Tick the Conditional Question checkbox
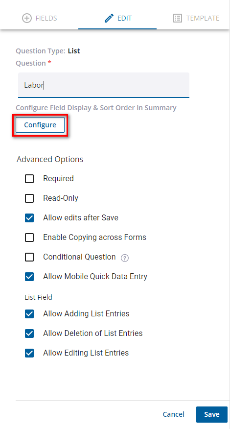 [29, 257]
